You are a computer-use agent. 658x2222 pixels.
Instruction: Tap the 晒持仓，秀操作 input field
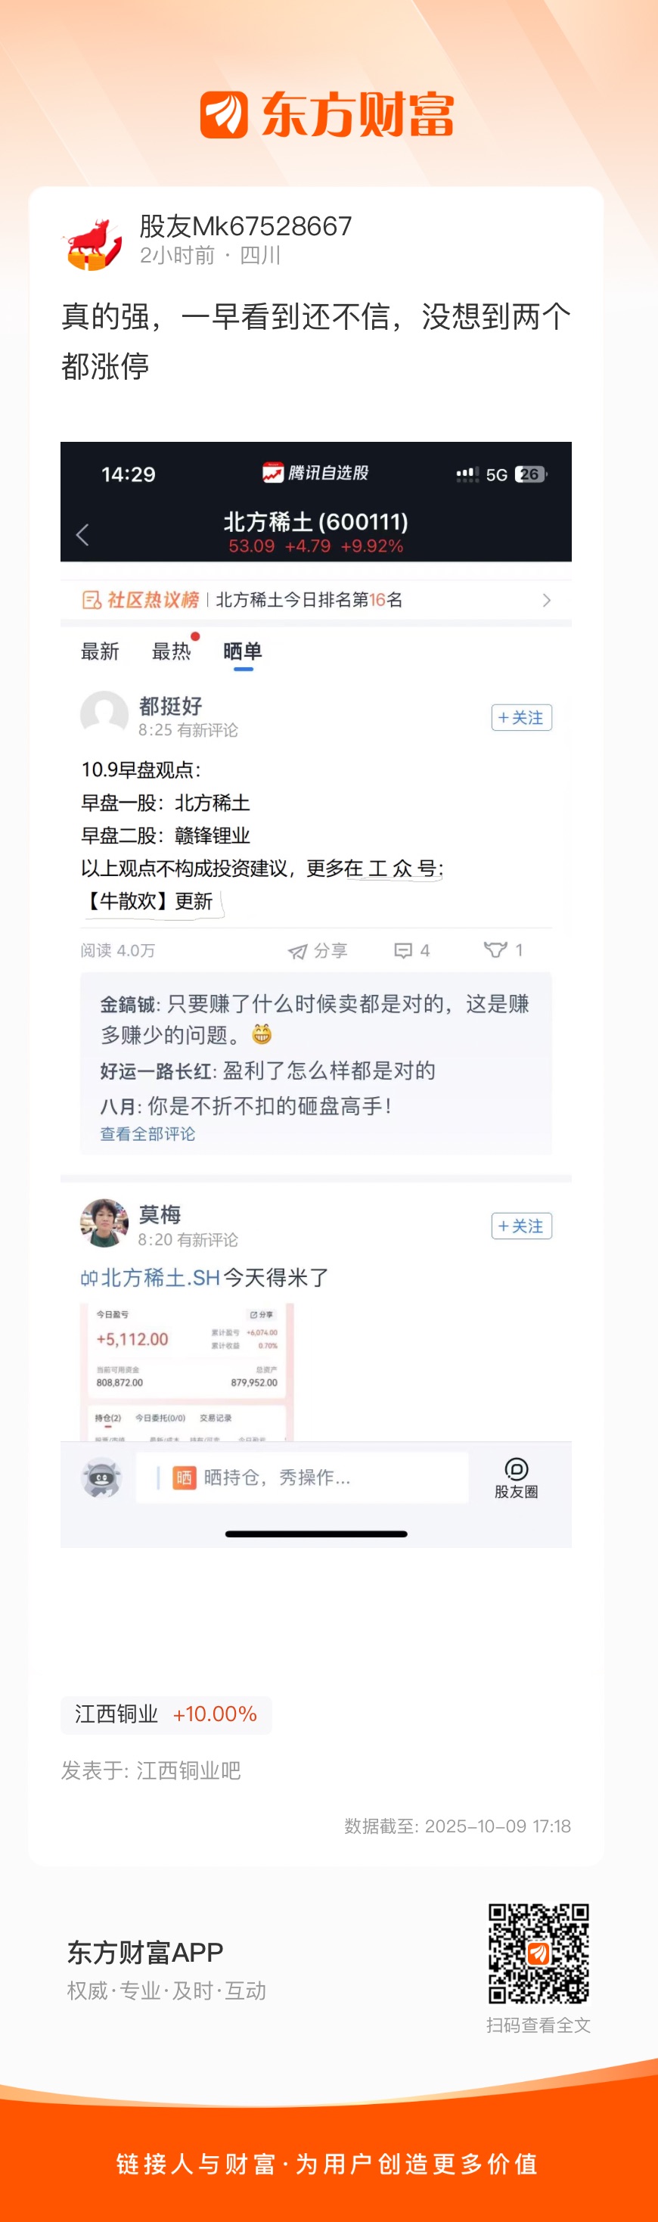coord(302,1478)
